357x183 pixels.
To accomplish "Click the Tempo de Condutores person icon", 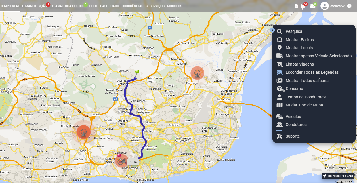I will [279, 97].
